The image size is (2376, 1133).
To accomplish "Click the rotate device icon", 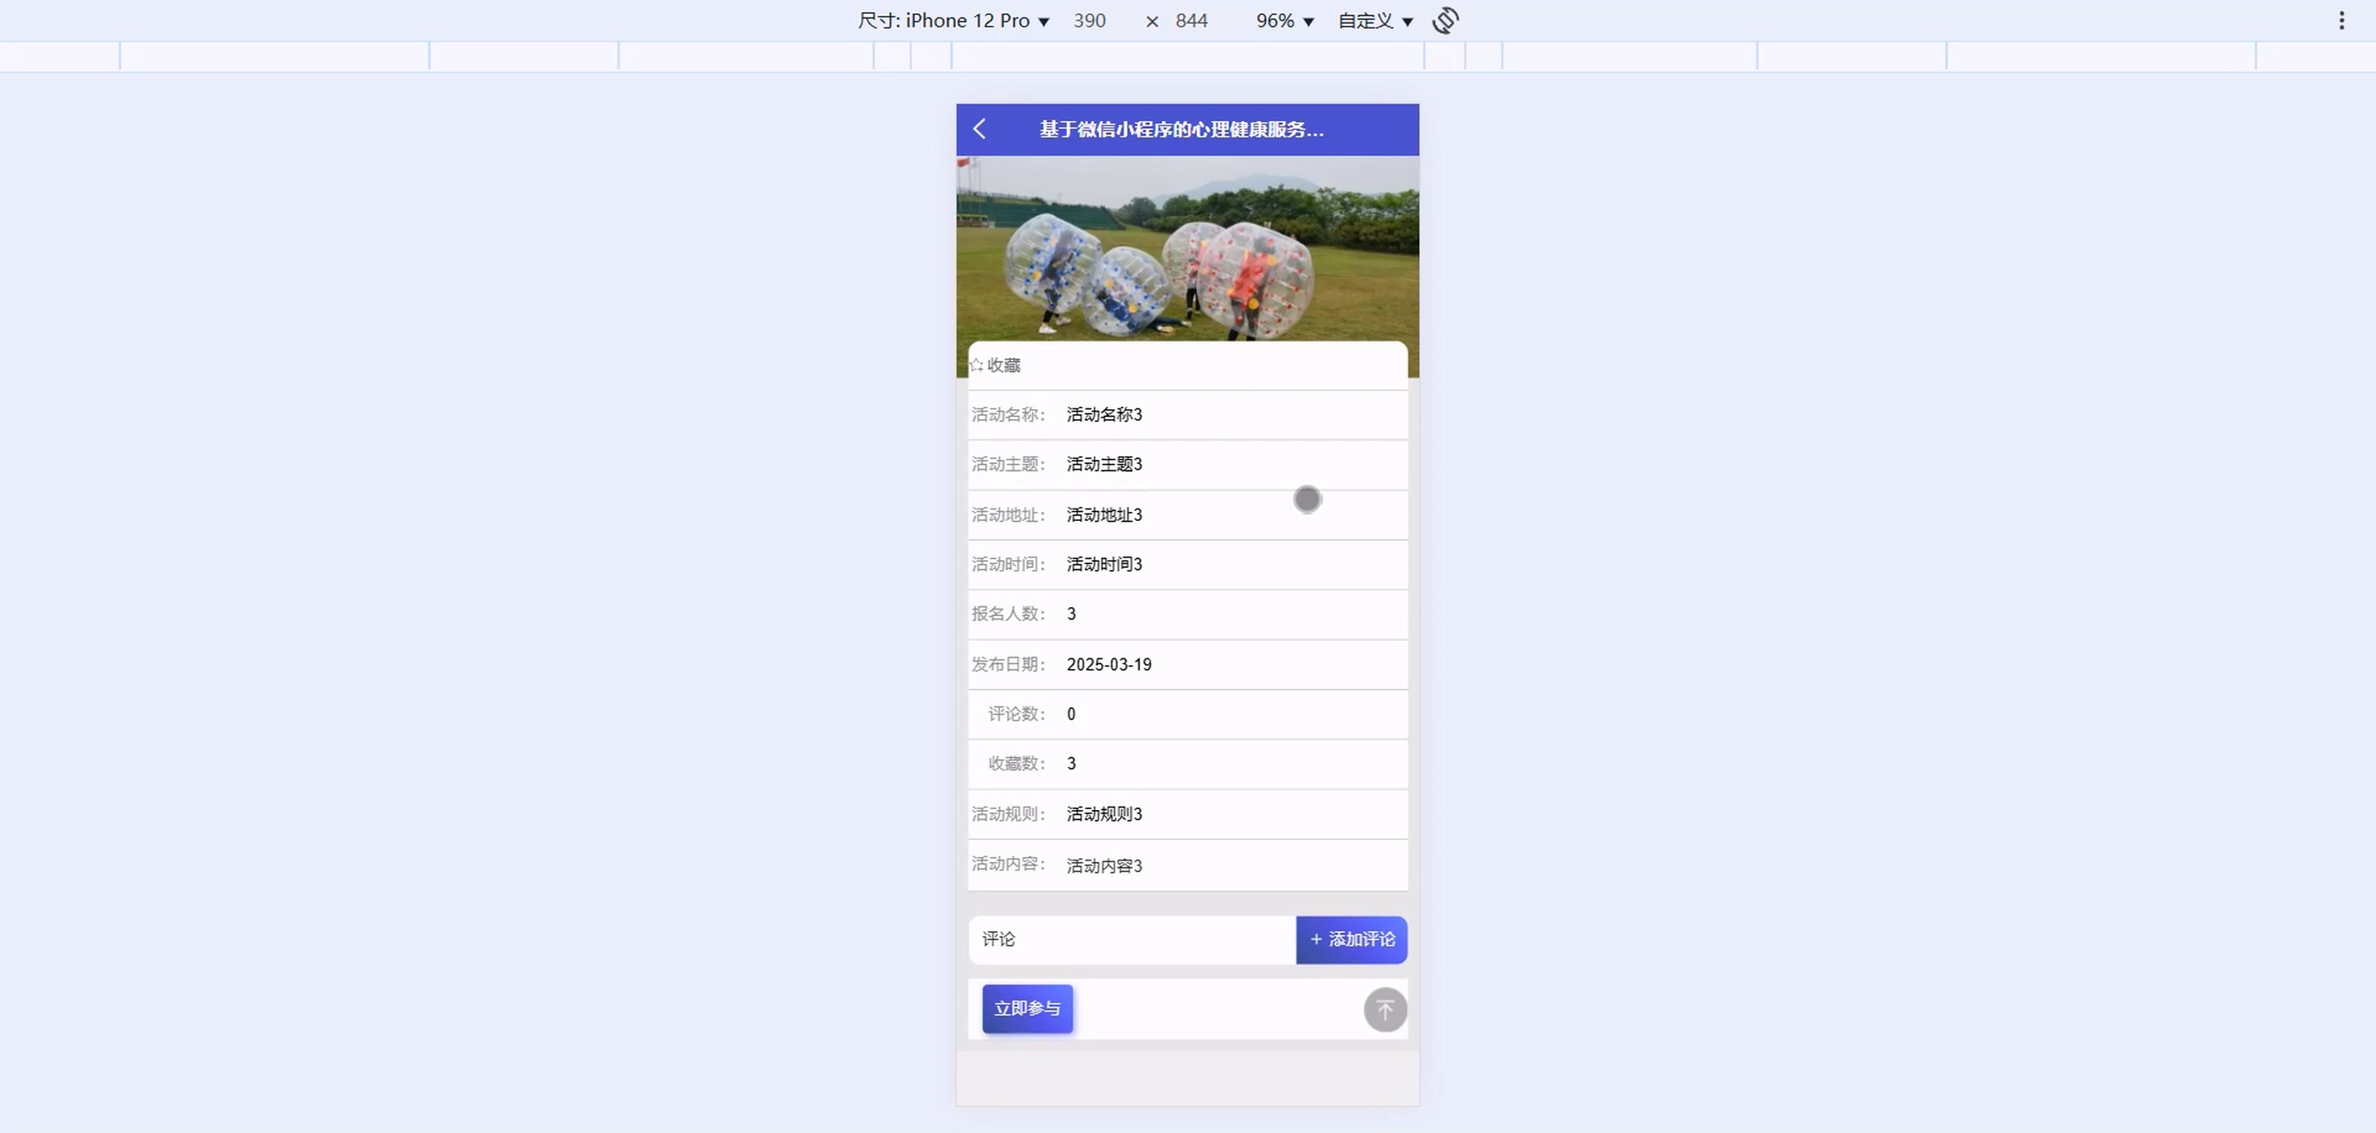I will (1446, 20).
